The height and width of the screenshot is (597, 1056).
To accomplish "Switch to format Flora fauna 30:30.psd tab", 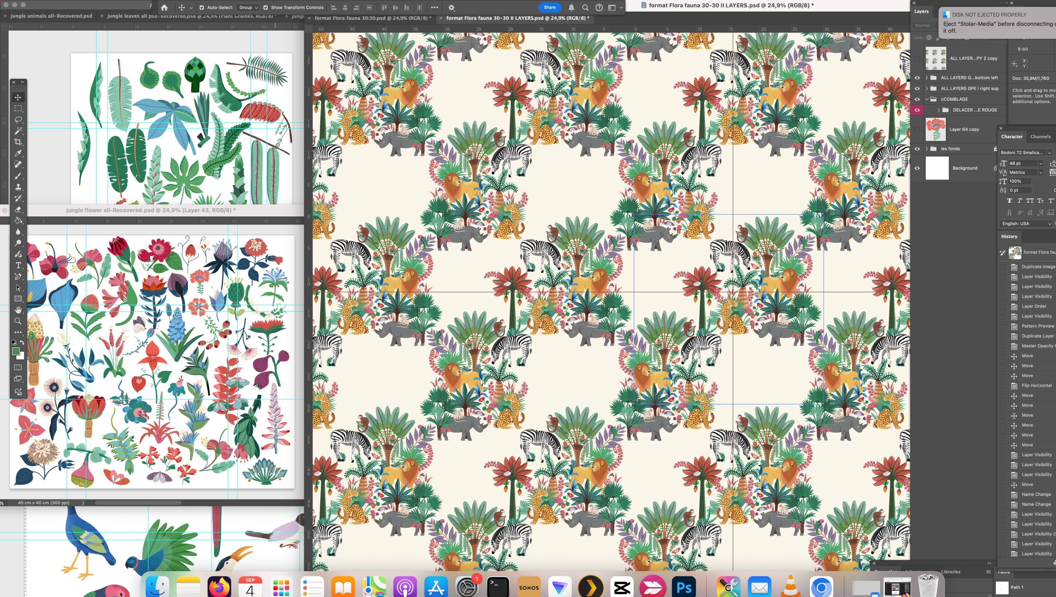I will coord(372,18).
